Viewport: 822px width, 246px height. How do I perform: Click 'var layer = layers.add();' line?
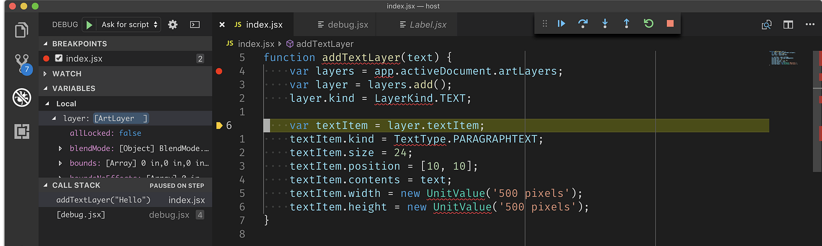tap(370, 85)
